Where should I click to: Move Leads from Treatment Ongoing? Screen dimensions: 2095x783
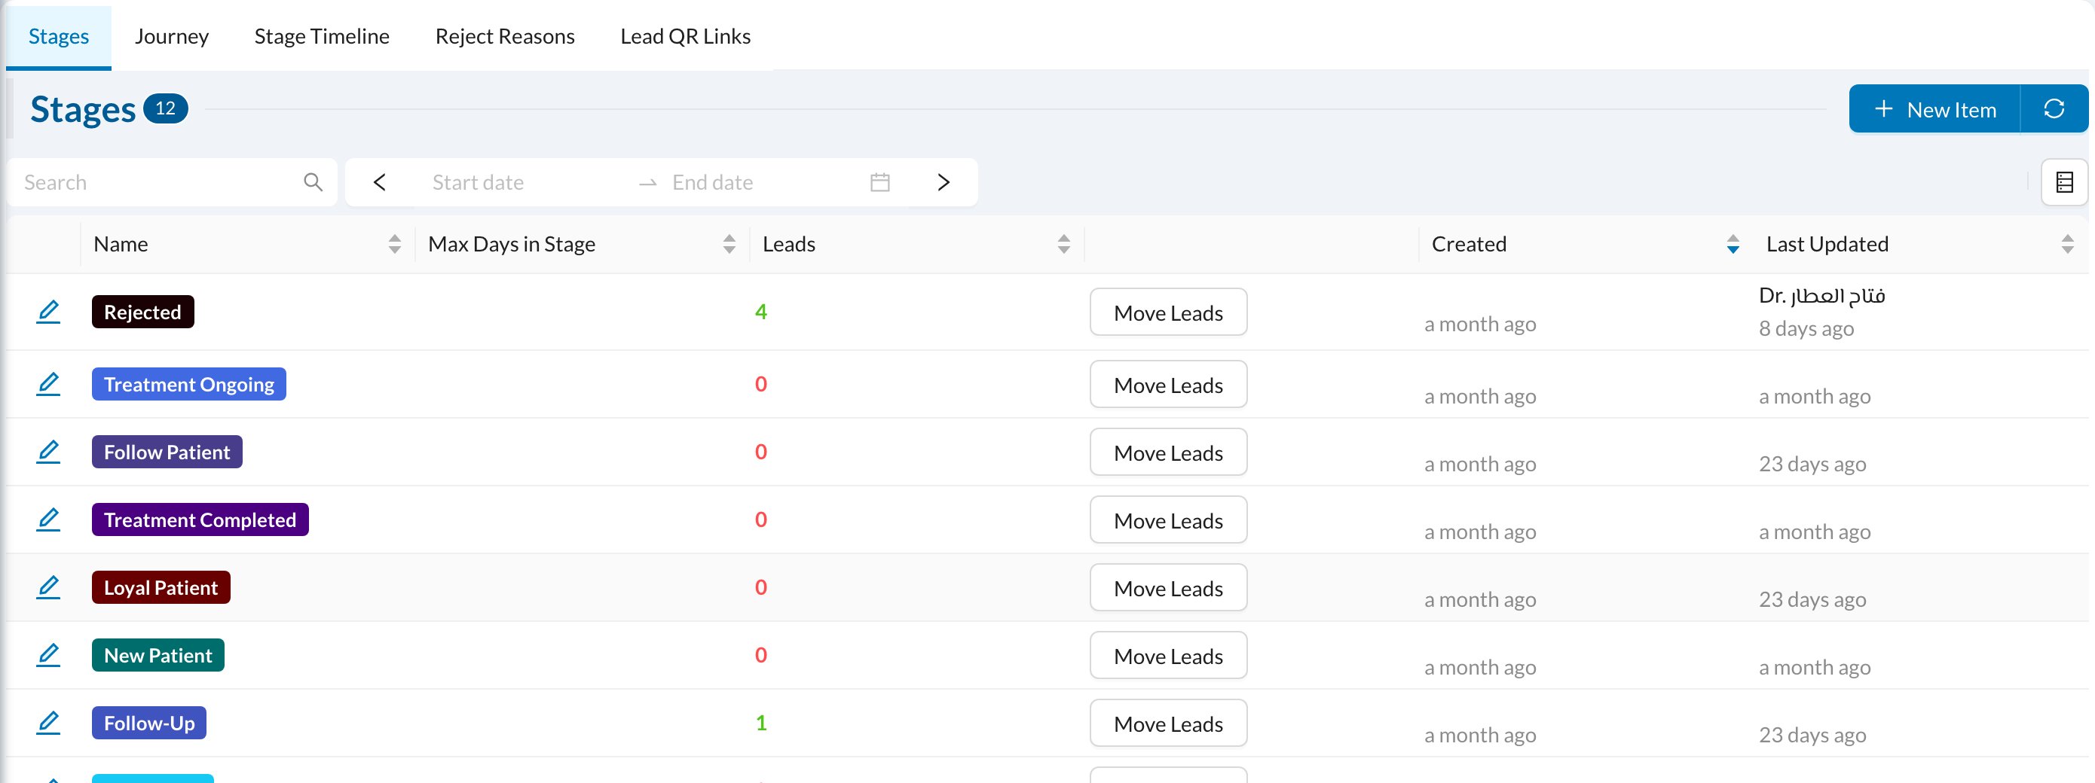click(x=1168, y=385)
